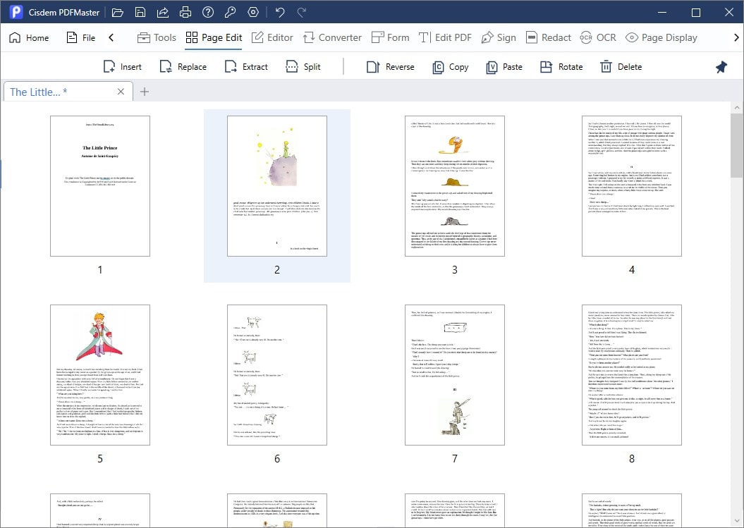Switch to Edit PDF tab
The image size is (744, 528).
(x=445, y=37)
